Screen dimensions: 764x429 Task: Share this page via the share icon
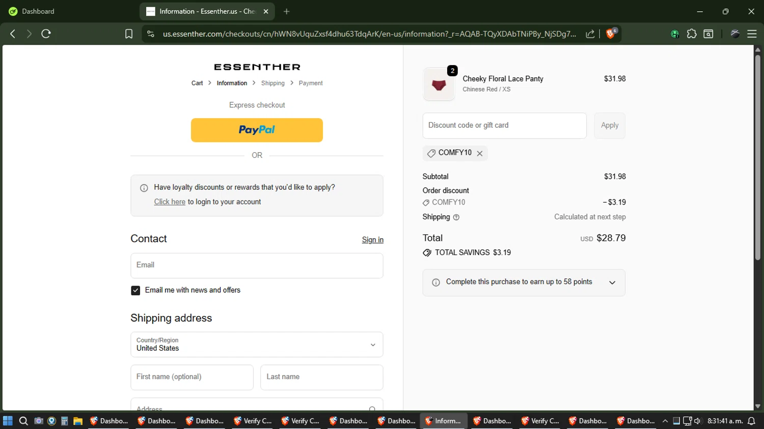coord(590,34)
